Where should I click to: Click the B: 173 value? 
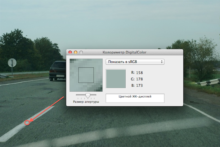(137, 85)
